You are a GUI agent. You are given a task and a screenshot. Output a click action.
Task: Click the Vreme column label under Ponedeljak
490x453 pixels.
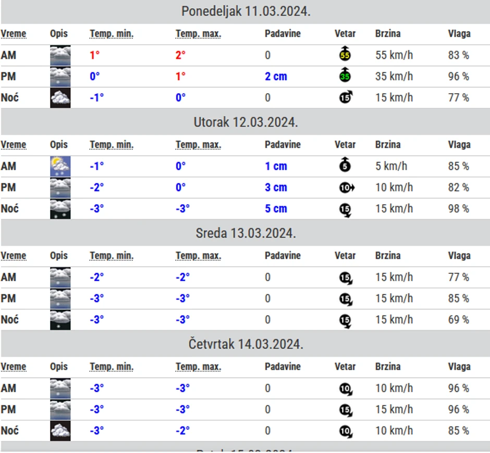pos(14,34)
